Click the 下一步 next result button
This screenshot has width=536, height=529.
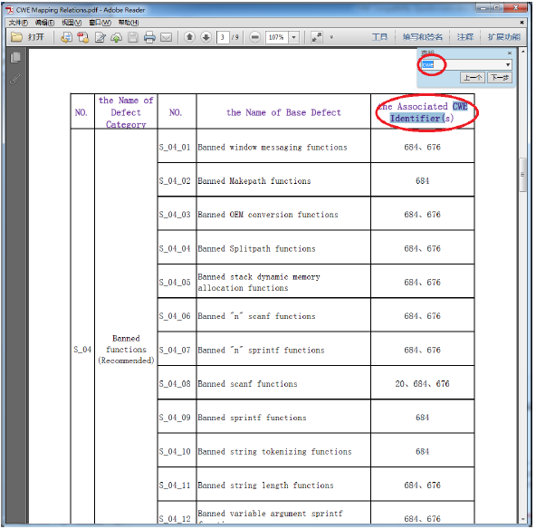coord(500,78)
